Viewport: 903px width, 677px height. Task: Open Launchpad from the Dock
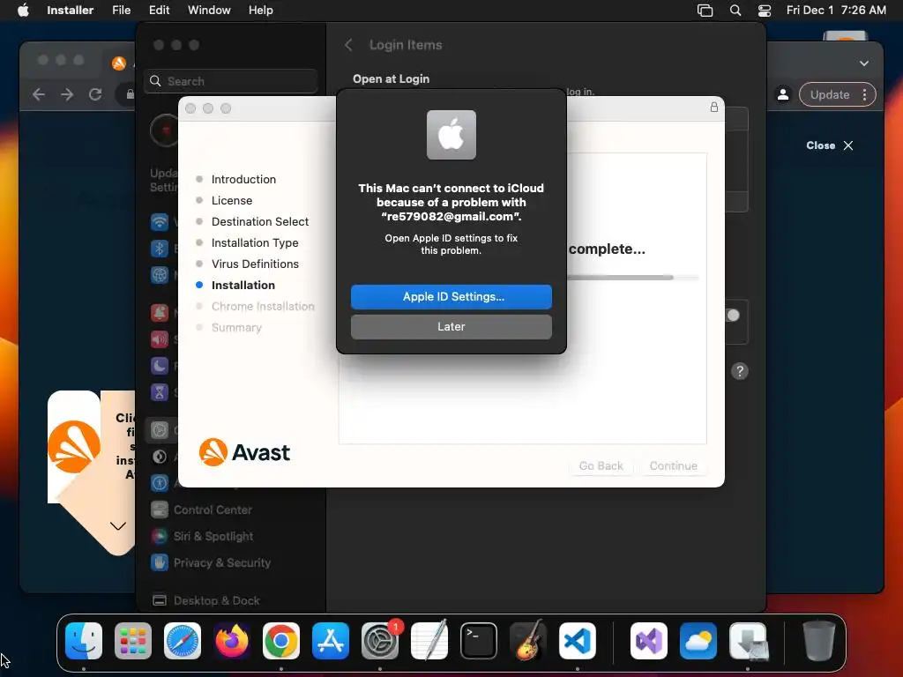[x=133, y=641]
